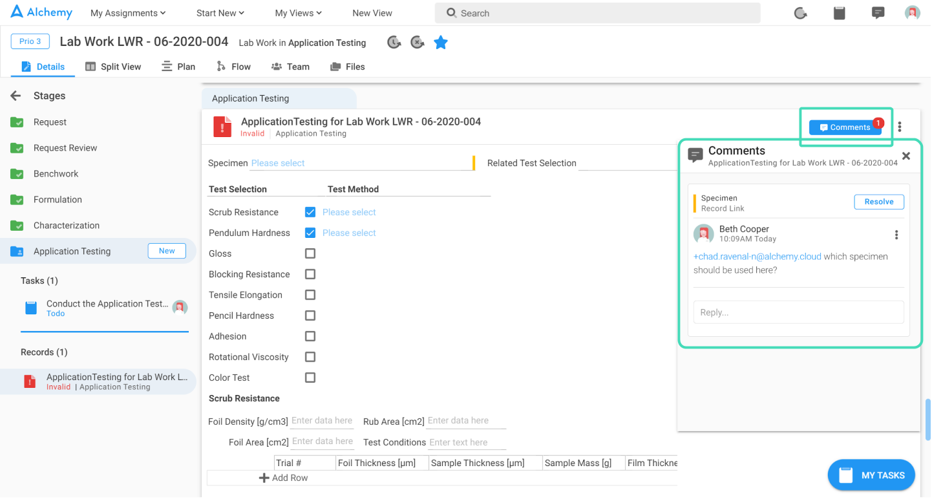Switch to the Files tab

[x=348, y=67]
